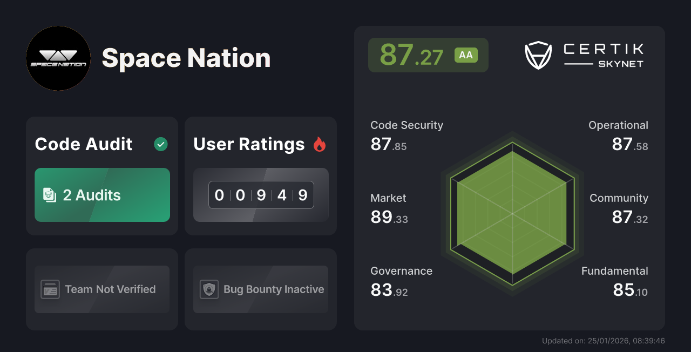Screen dimensions: 691x352
Task: Select the Governance metric label
Action: [401, 271]
